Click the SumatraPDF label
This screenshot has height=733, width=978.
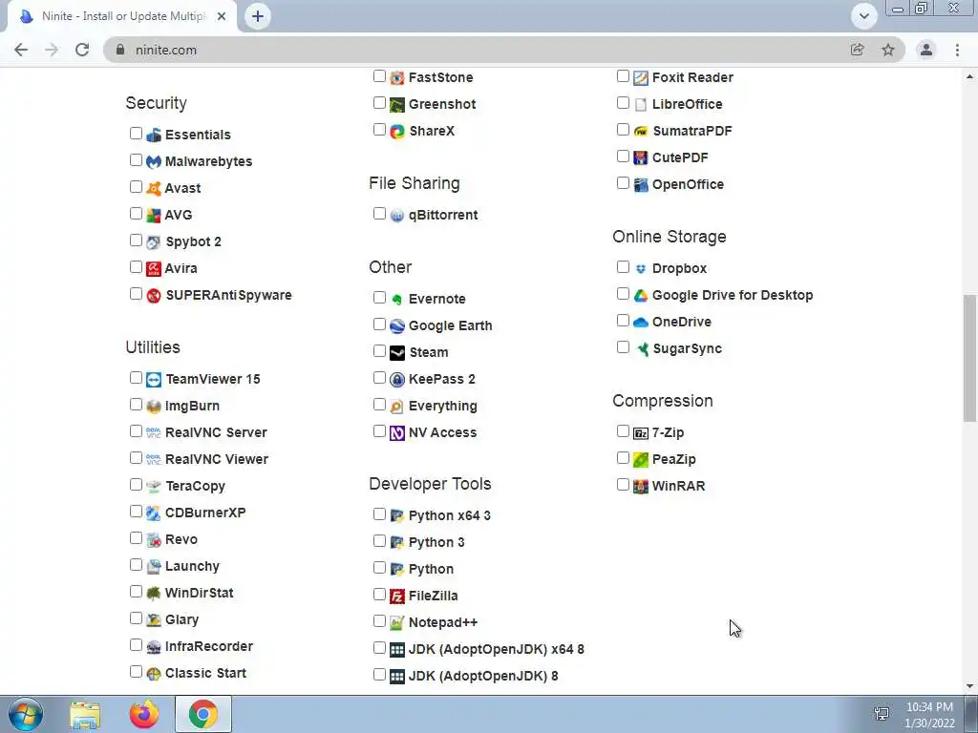pos(691,131)
